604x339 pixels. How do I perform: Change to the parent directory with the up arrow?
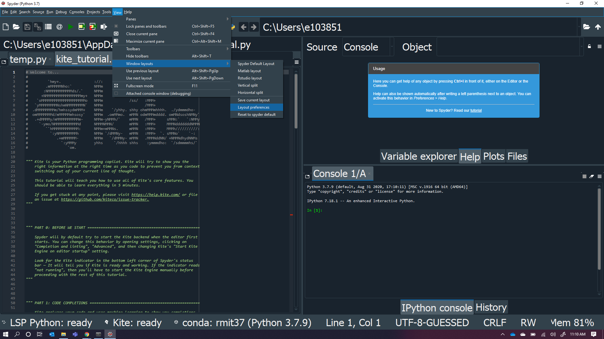[598, 27]
